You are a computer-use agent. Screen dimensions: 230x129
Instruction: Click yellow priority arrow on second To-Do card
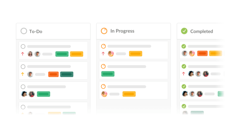click(x=22, y=74)
